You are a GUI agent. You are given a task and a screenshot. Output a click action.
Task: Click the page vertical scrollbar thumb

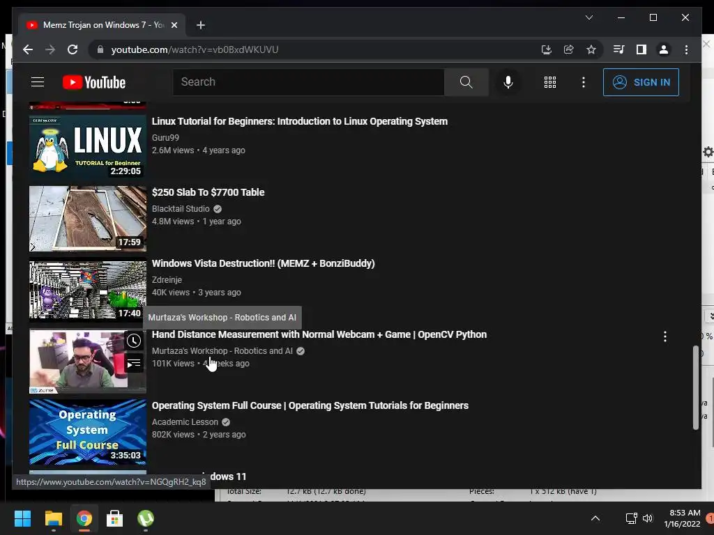coord(695,387)
